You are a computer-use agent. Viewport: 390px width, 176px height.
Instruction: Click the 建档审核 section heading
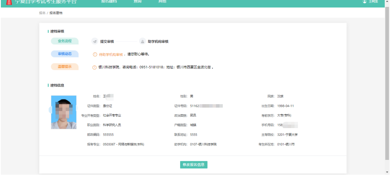click(58, 31)
